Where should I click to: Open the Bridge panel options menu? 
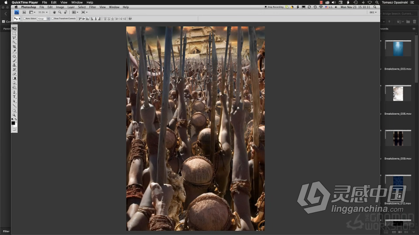pyautogui.click(x=414, y=29)
